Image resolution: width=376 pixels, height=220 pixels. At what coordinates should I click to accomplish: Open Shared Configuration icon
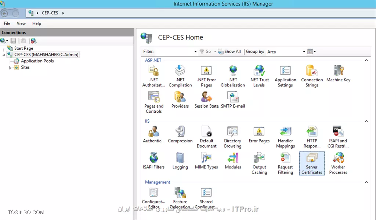coord(206,198)
